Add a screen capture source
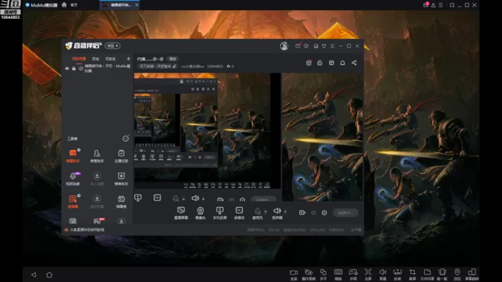502x282 pixels. pyautogui.click(x=181, y=213)
